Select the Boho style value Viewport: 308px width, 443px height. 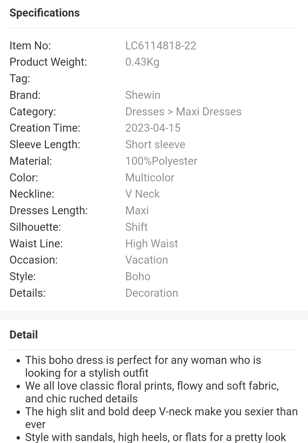[138, 276]
